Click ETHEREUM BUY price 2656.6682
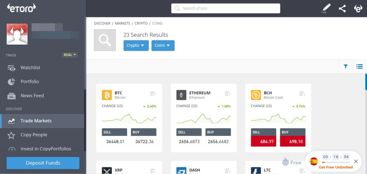 pyautogui.click(x=218, y=141)
